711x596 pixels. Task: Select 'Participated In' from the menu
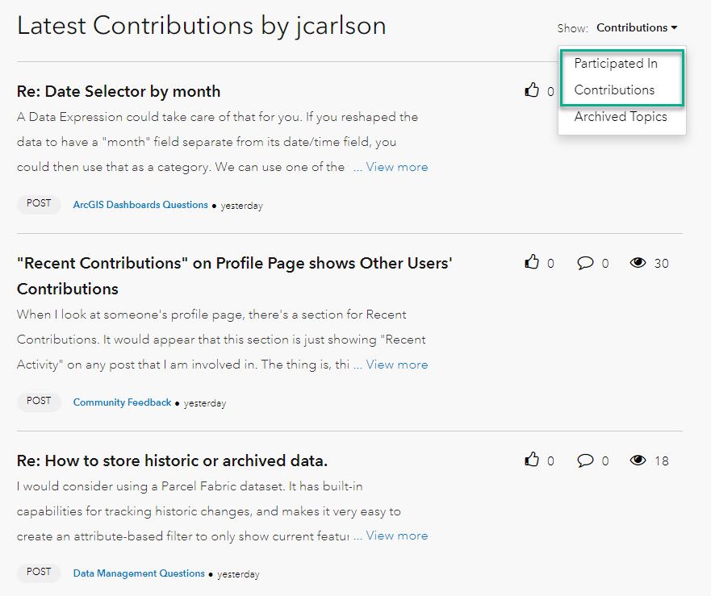(616, 63)
